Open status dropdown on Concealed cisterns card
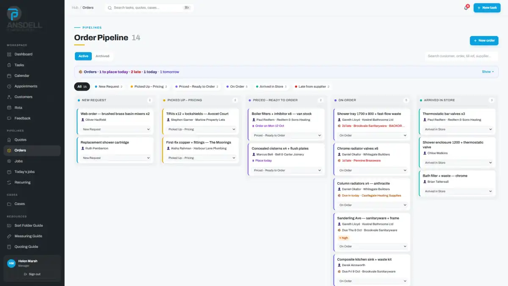The image size is (508, 286). coord(287,170)
